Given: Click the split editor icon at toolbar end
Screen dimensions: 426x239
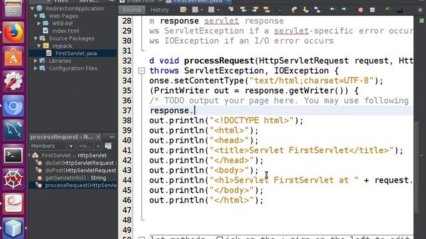Looking at the screenshot, I should point(420,10).
